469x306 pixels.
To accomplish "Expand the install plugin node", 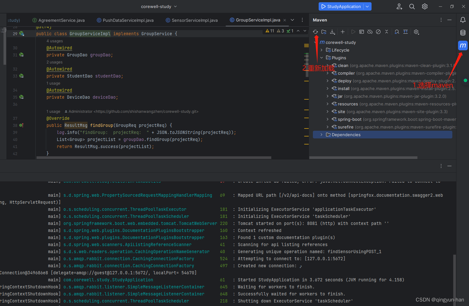I will click(x=328, y=88).
